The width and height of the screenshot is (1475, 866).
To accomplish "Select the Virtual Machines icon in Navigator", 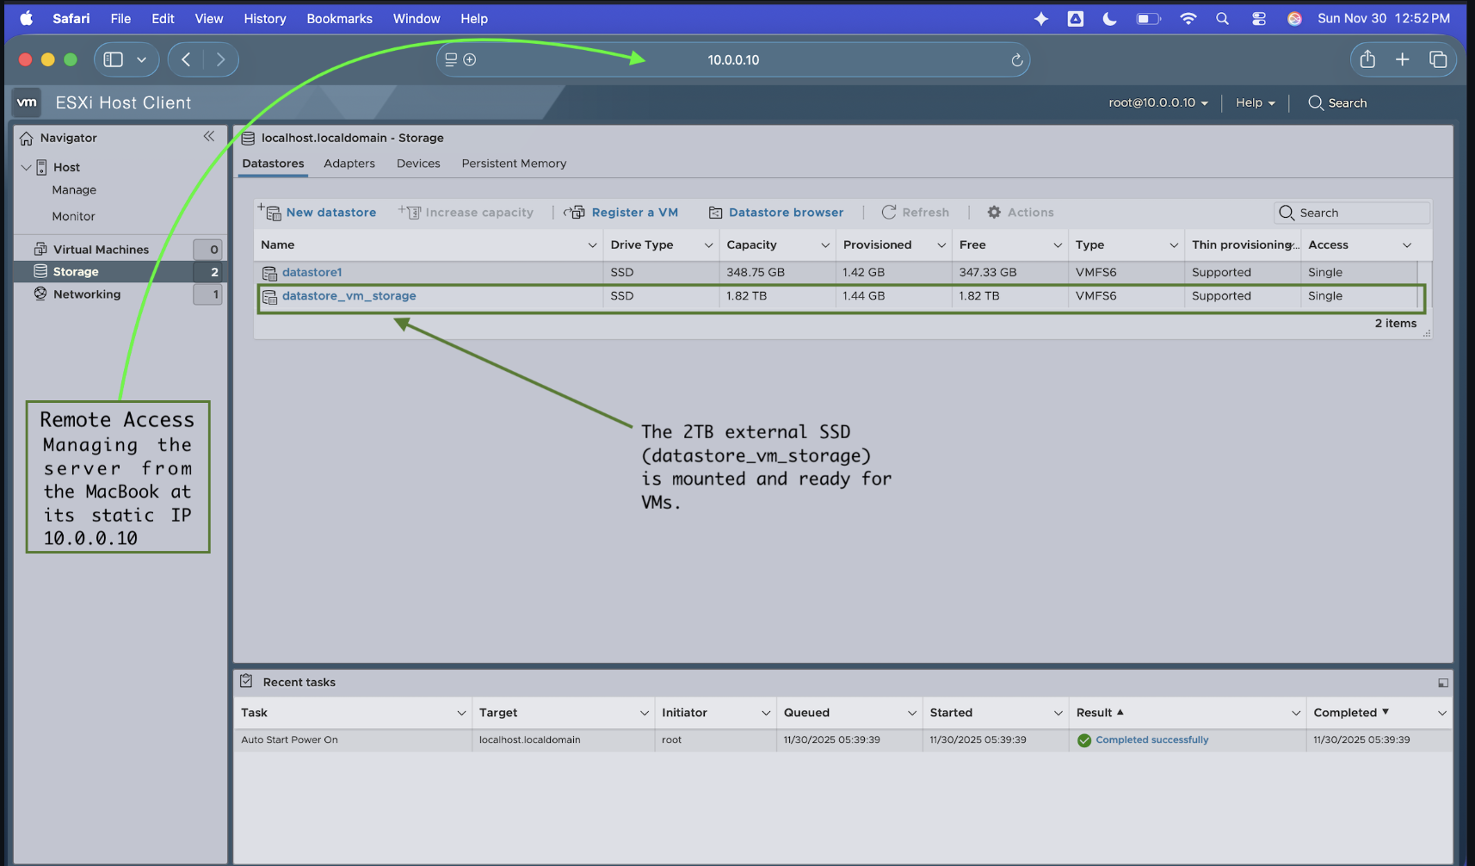I will (40, 248).
